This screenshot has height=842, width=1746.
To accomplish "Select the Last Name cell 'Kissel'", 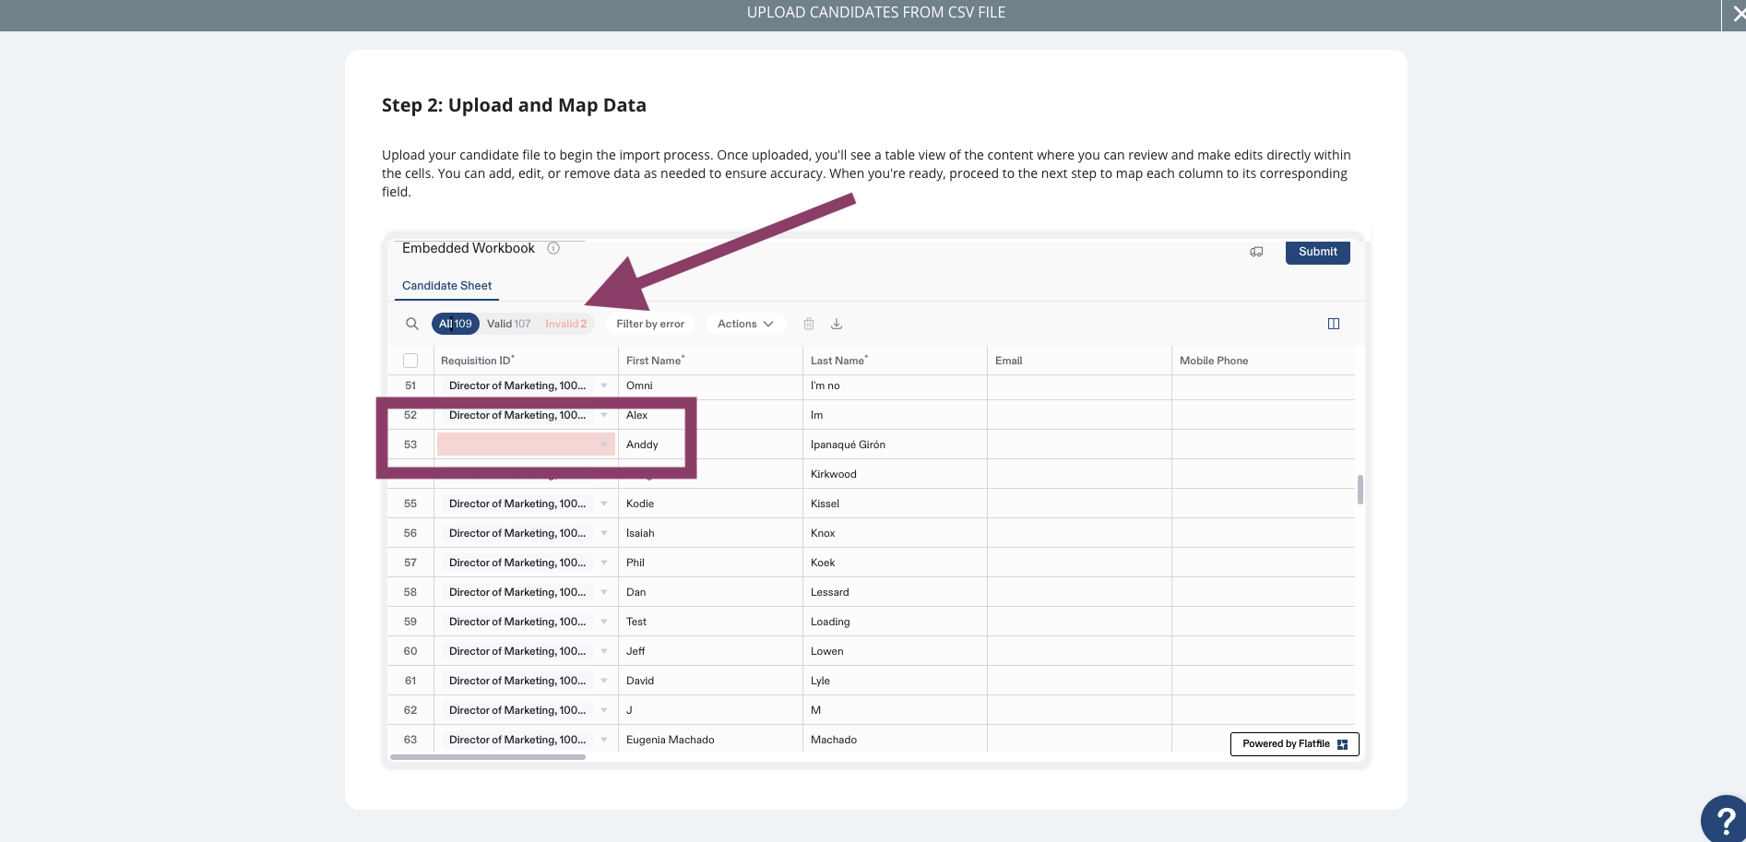I will [x=895, y=504].
